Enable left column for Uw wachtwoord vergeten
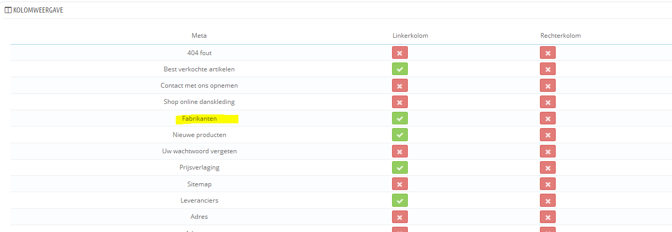 (x=400, y=151)
